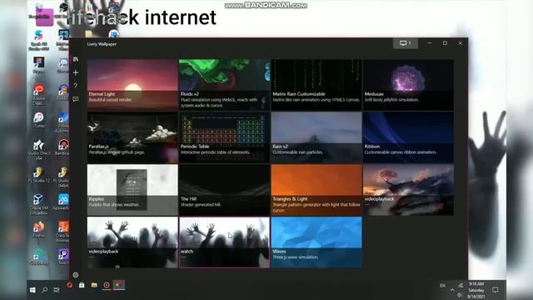Viewport: 533px width, 300px height.
Task: Open the taskbar search icon
Action: tap(44, 290)
